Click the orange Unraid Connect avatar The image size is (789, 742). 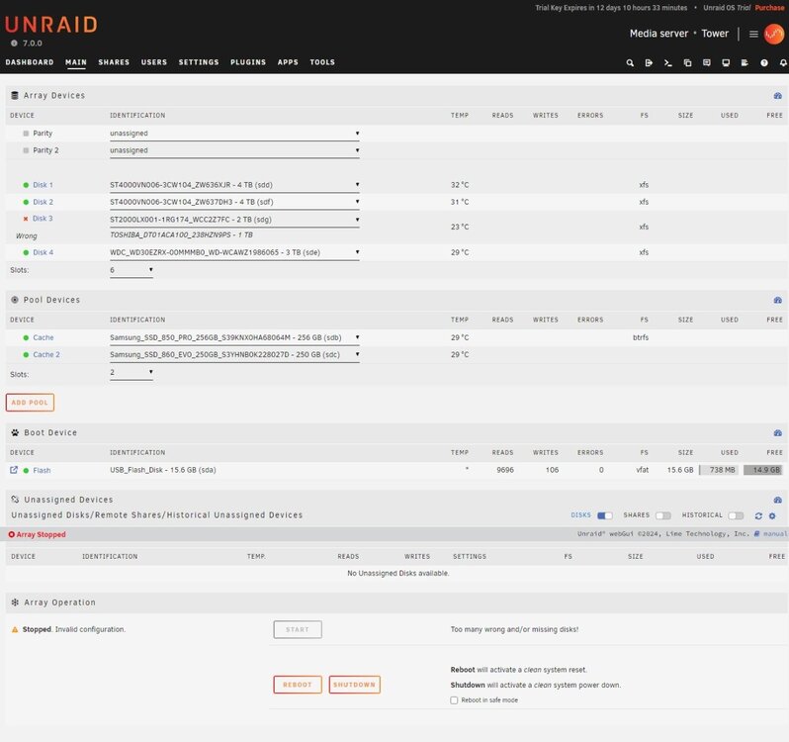point(774,34)
